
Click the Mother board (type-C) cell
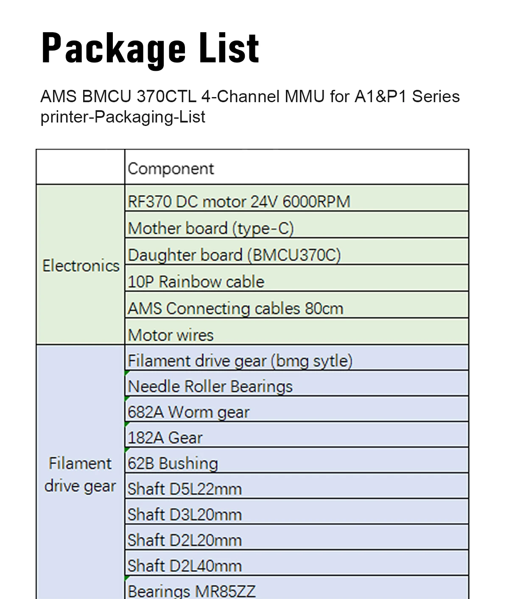pos(296,225)
